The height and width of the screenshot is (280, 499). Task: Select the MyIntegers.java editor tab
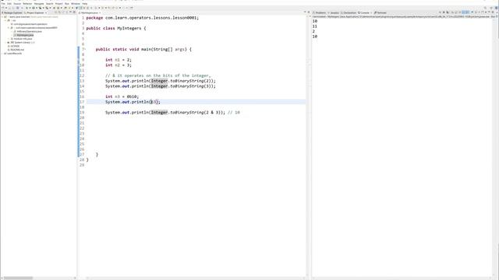(x=89, y=12)
